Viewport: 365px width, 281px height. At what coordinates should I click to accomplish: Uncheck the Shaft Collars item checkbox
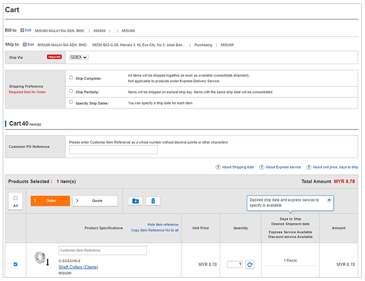coord(15,264)
